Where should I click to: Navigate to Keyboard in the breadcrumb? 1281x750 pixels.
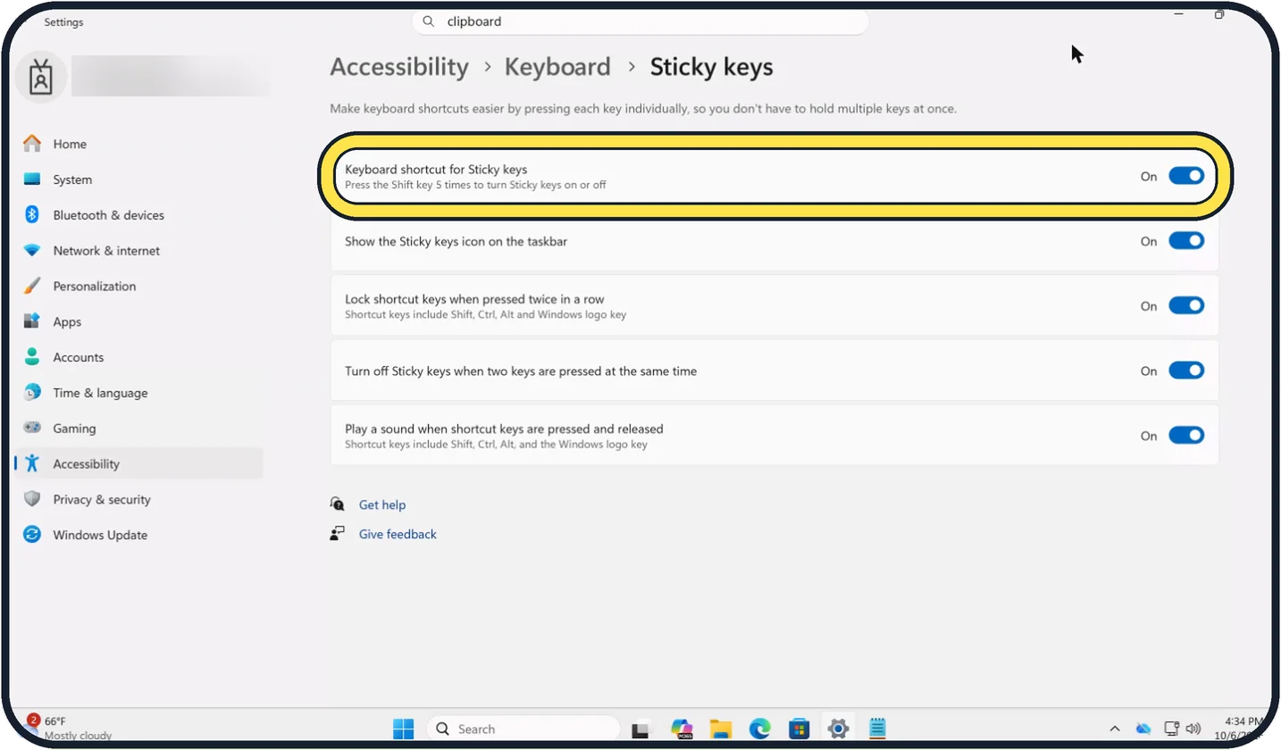click(557, 67)
